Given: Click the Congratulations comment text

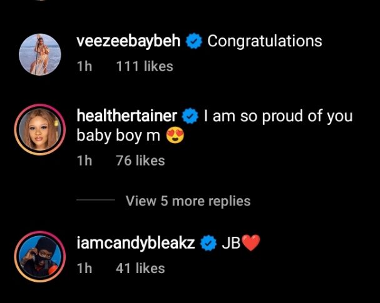Looking at the screenshot, I should point(264,42).
